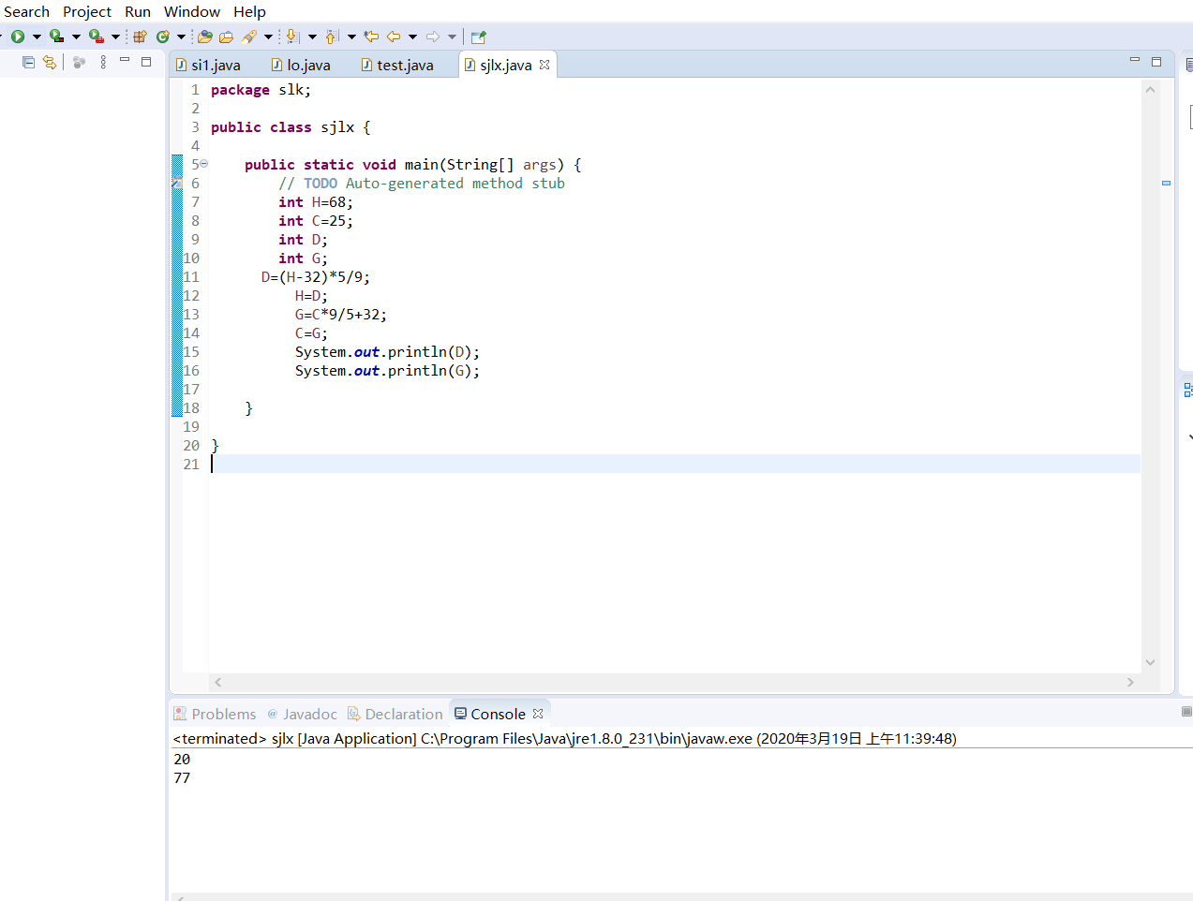
Task: Click the Pin Editor toolbar icon
Action: tap(479, 37)
